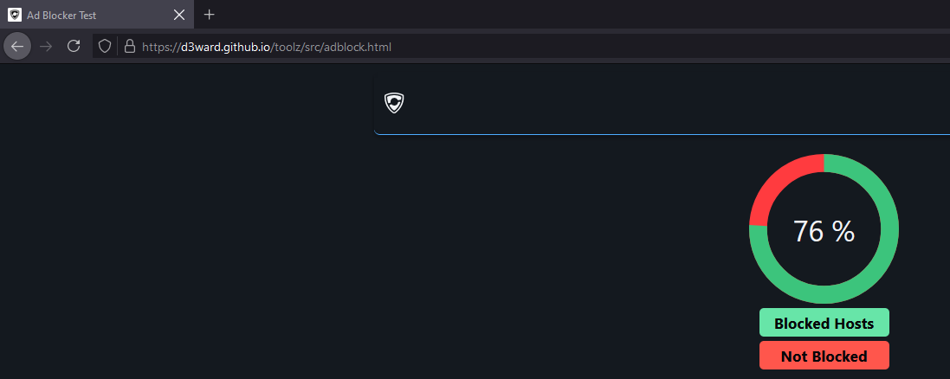Reload the current page
Image resolution: width=950 pixels, height=379 pixels.
(74, 47)
